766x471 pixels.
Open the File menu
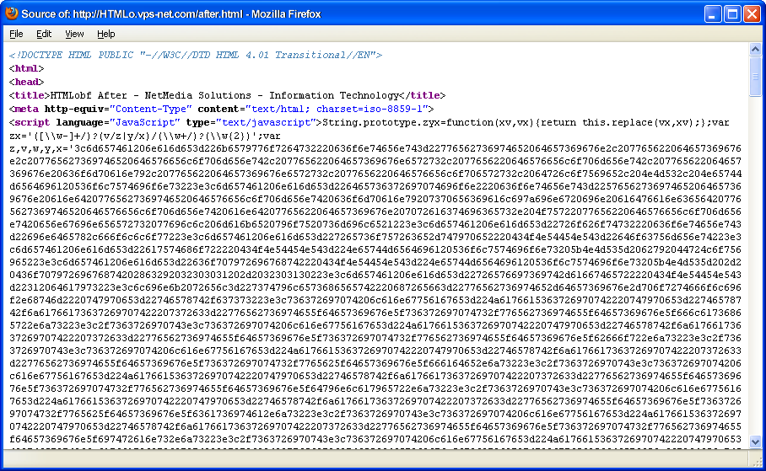[x=16, y=34]
